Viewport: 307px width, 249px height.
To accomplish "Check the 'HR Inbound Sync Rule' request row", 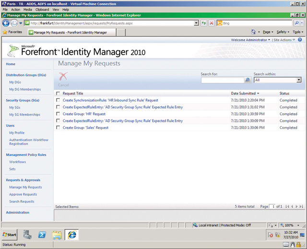I will [58, 100].
